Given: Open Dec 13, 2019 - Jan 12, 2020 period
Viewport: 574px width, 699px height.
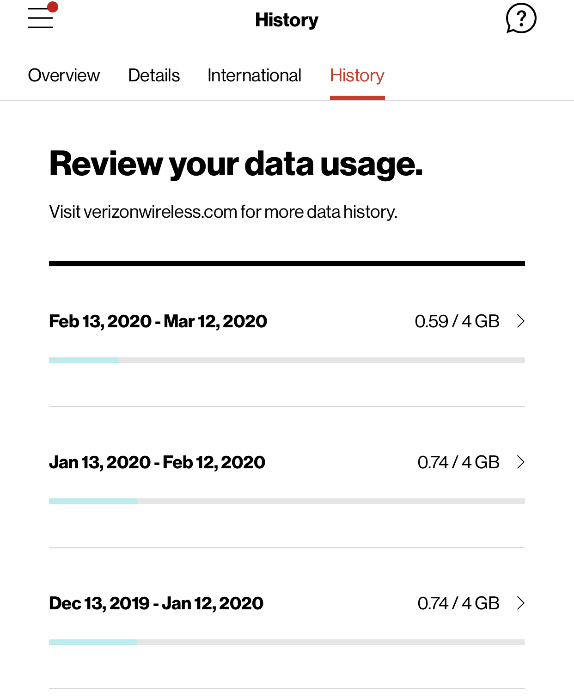Looking at the screenshot, I should (x=156, y=603).
